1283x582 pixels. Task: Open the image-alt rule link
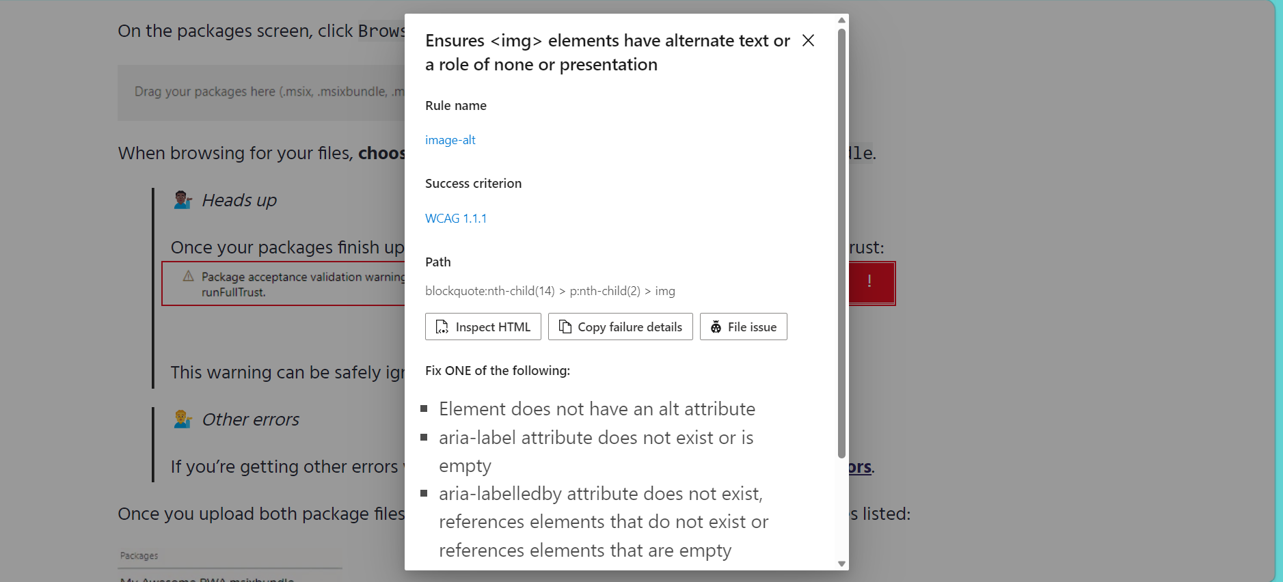pos(450,139)
